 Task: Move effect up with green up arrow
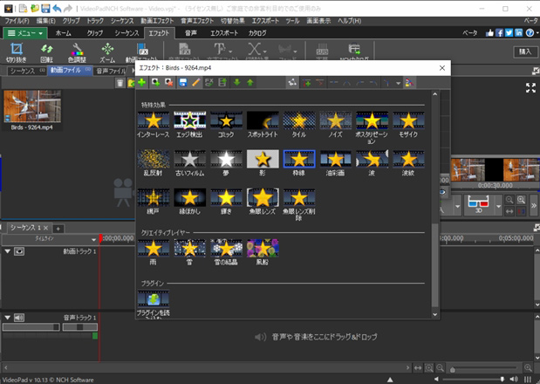(250, 83)
